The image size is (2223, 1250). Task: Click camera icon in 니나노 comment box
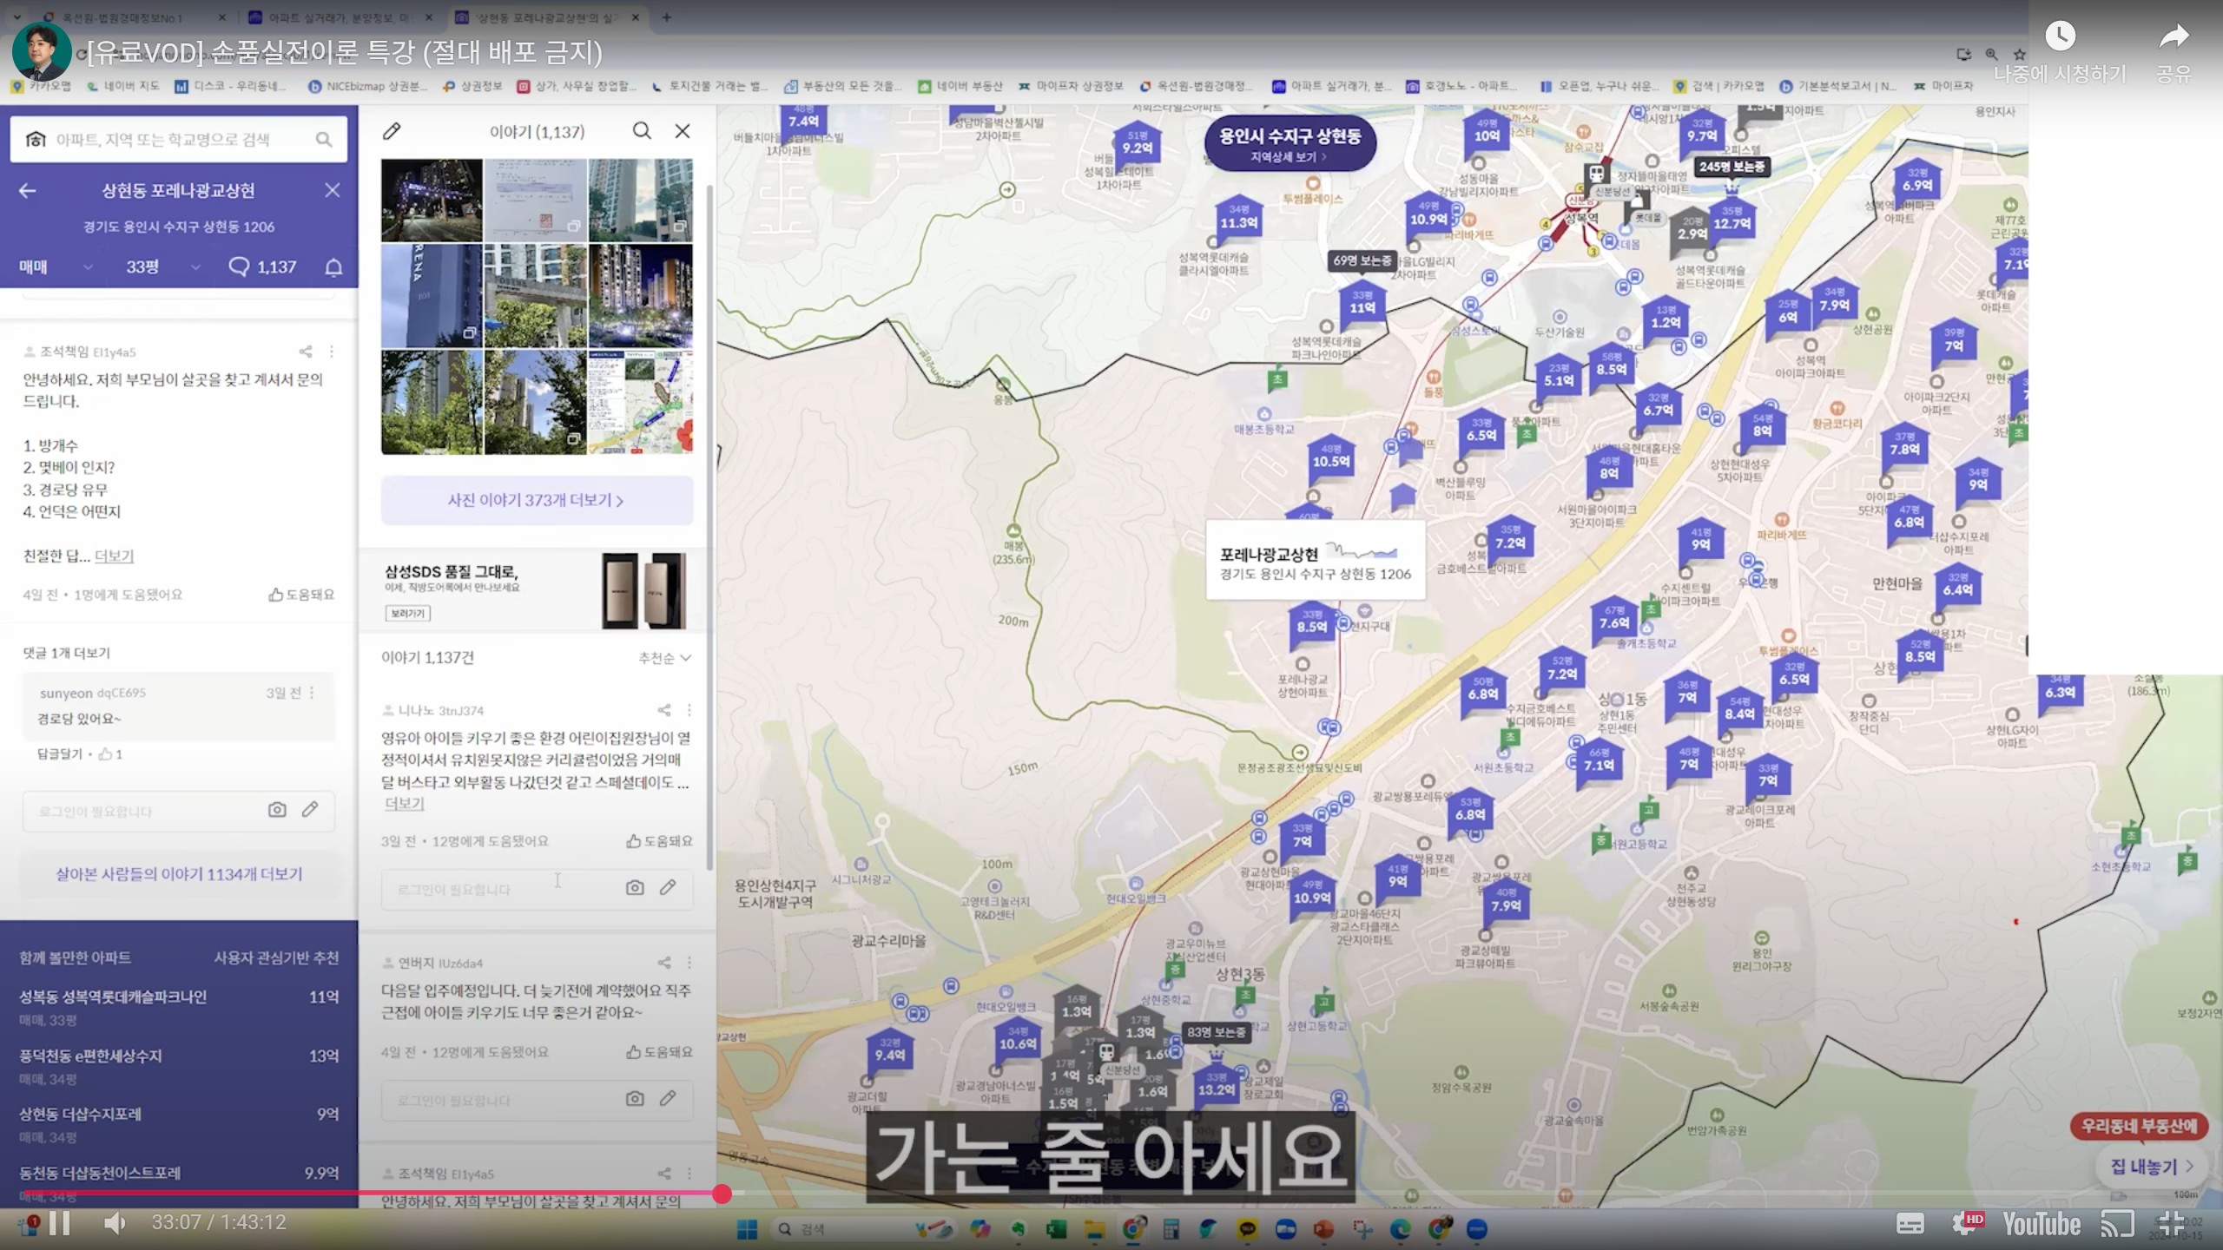(635, 887)
